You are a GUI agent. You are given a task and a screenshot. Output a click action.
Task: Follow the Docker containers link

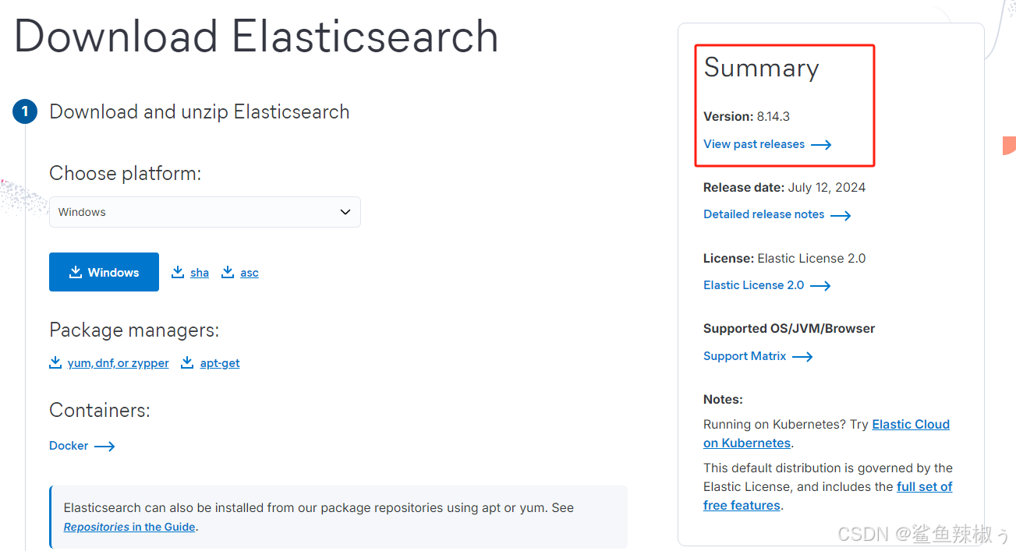69,446
